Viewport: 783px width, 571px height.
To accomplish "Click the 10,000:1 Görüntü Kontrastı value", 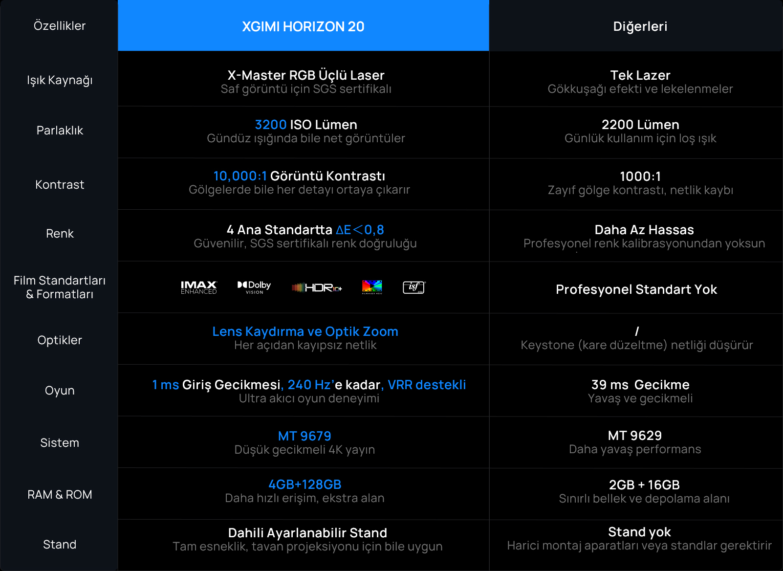I will [299, 176].
